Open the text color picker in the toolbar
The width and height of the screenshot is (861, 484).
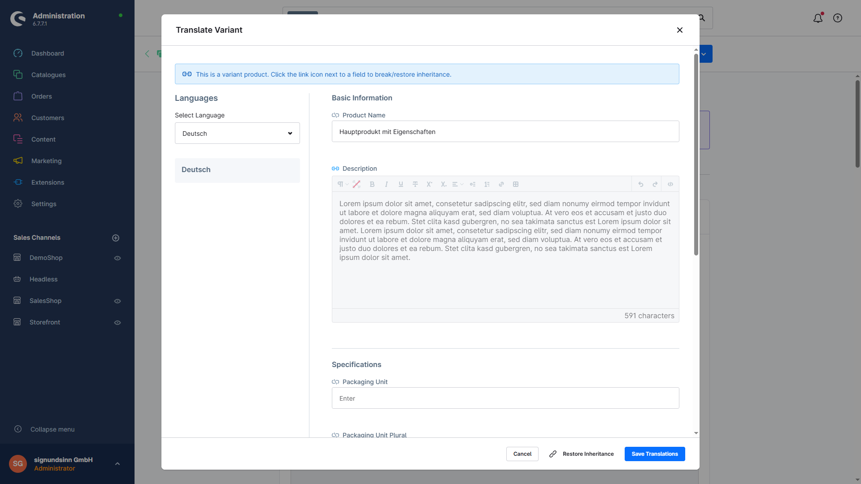[357, 184]
